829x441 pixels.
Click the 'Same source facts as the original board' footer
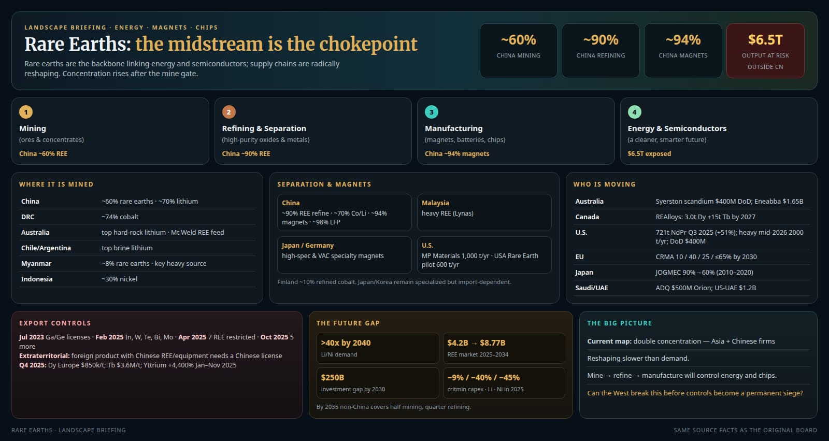746,430
